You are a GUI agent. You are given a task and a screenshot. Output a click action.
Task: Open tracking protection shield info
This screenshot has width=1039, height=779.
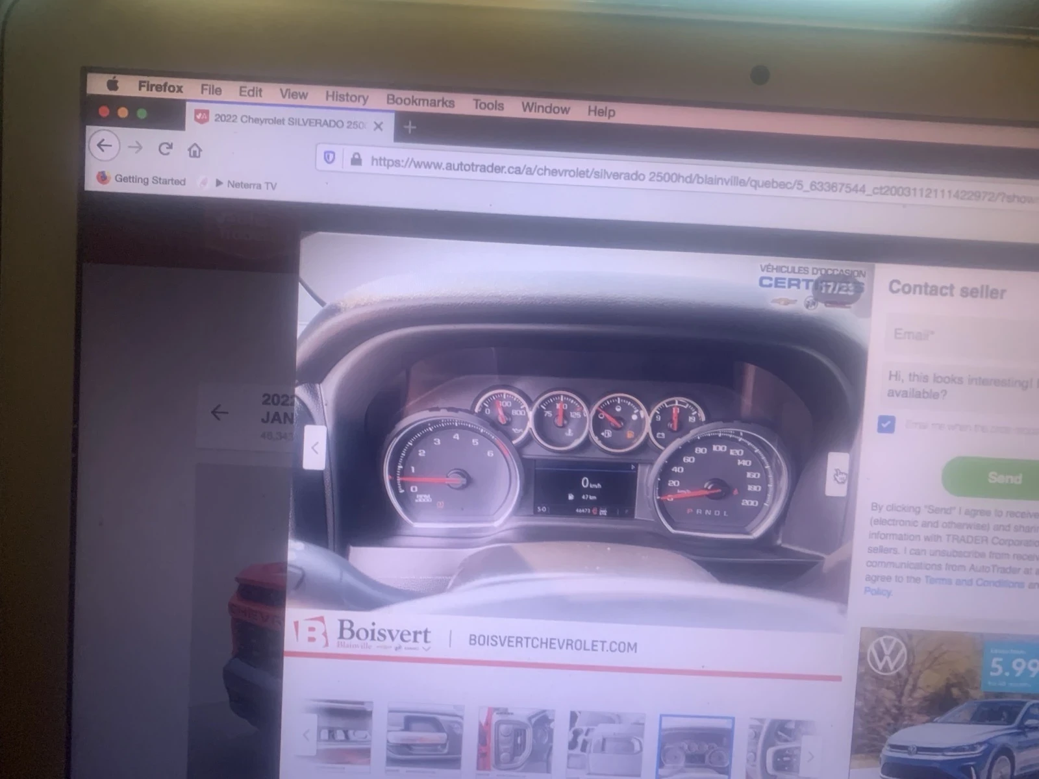(329, 158)
